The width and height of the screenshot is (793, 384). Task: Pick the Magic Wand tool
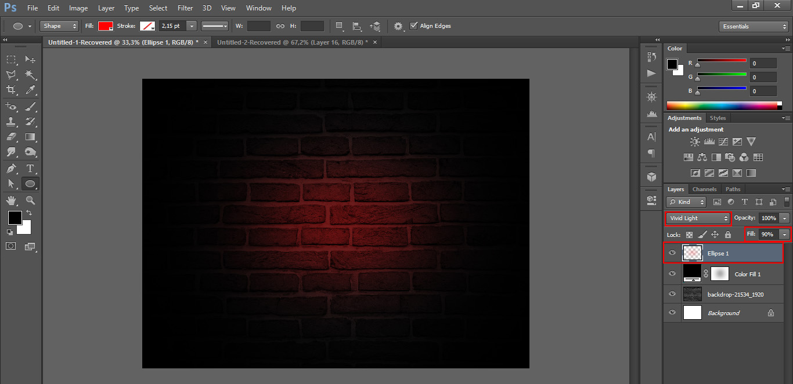click(x=30, y=75)
